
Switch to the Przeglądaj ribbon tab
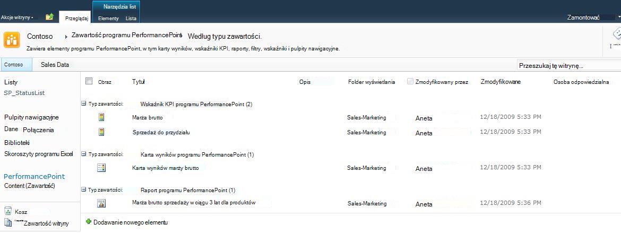click(x=76, y=18)
